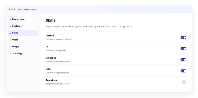Toggle the Marketing skill off
Screen dimensions: 198x98
pyautogui.click(x=183, y=60)
